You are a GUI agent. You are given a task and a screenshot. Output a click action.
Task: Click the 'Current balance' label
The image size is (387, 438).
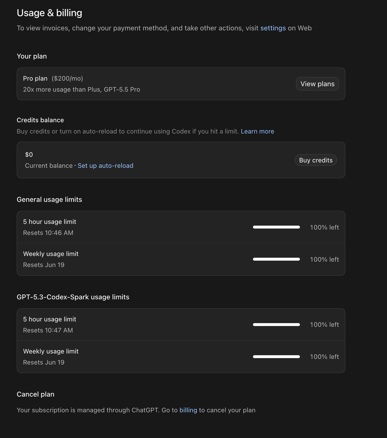[49, 166]
